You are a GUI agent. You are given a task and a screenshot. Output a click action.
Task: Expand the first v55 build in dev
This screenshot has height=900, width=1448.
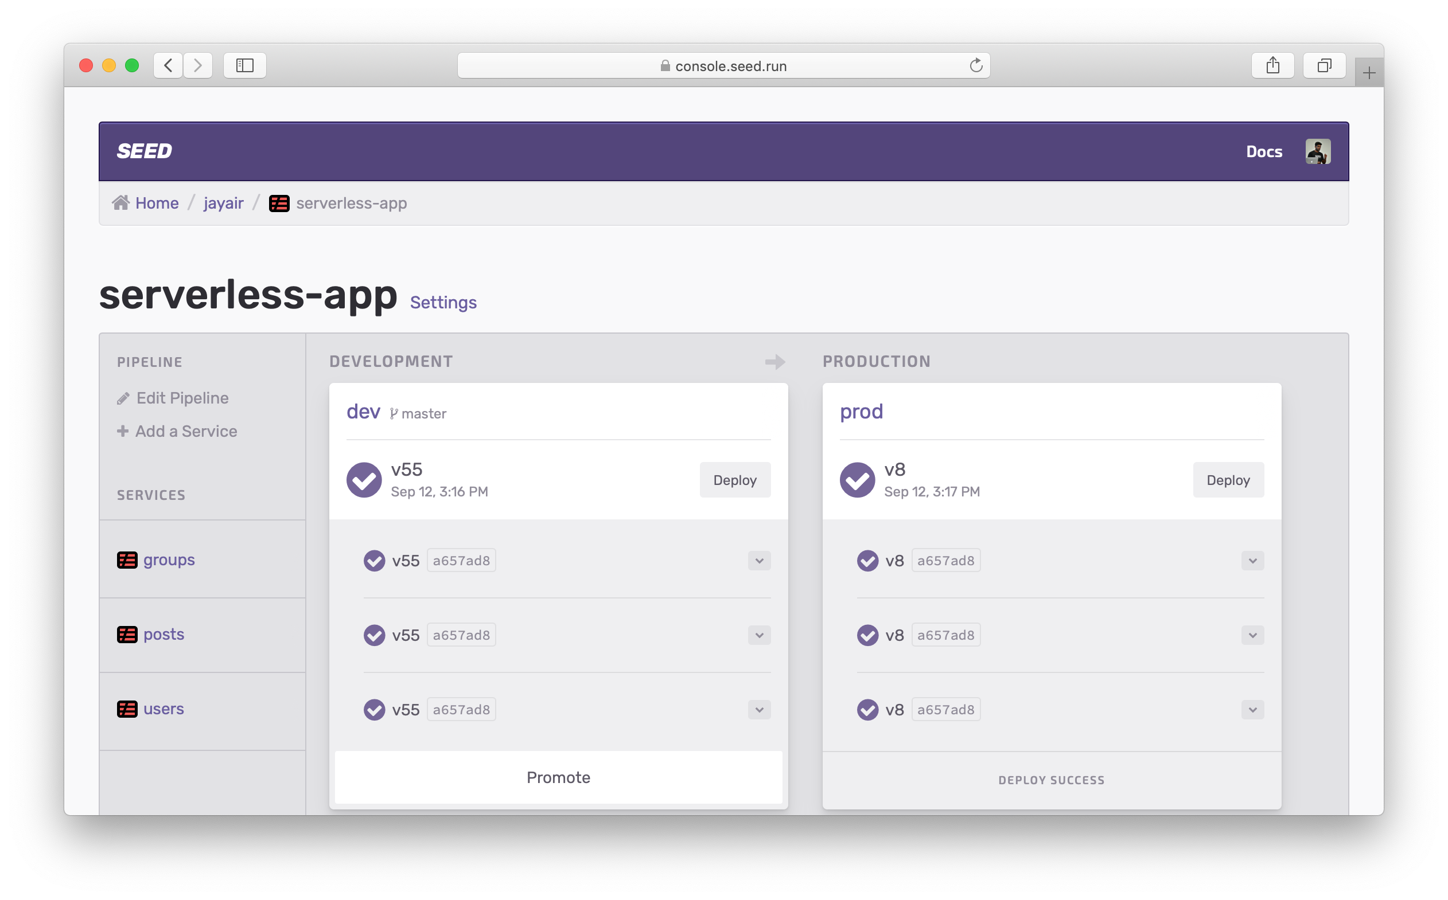759,561
